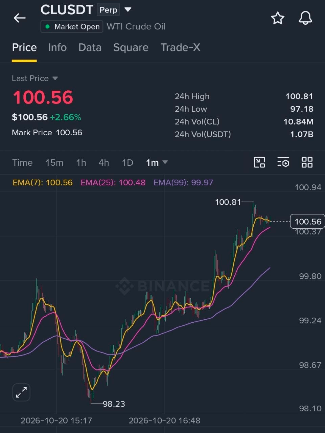Tap the 24h High value 100.81
This screenshot has height=433, width=325.
(x=299, y=96)
